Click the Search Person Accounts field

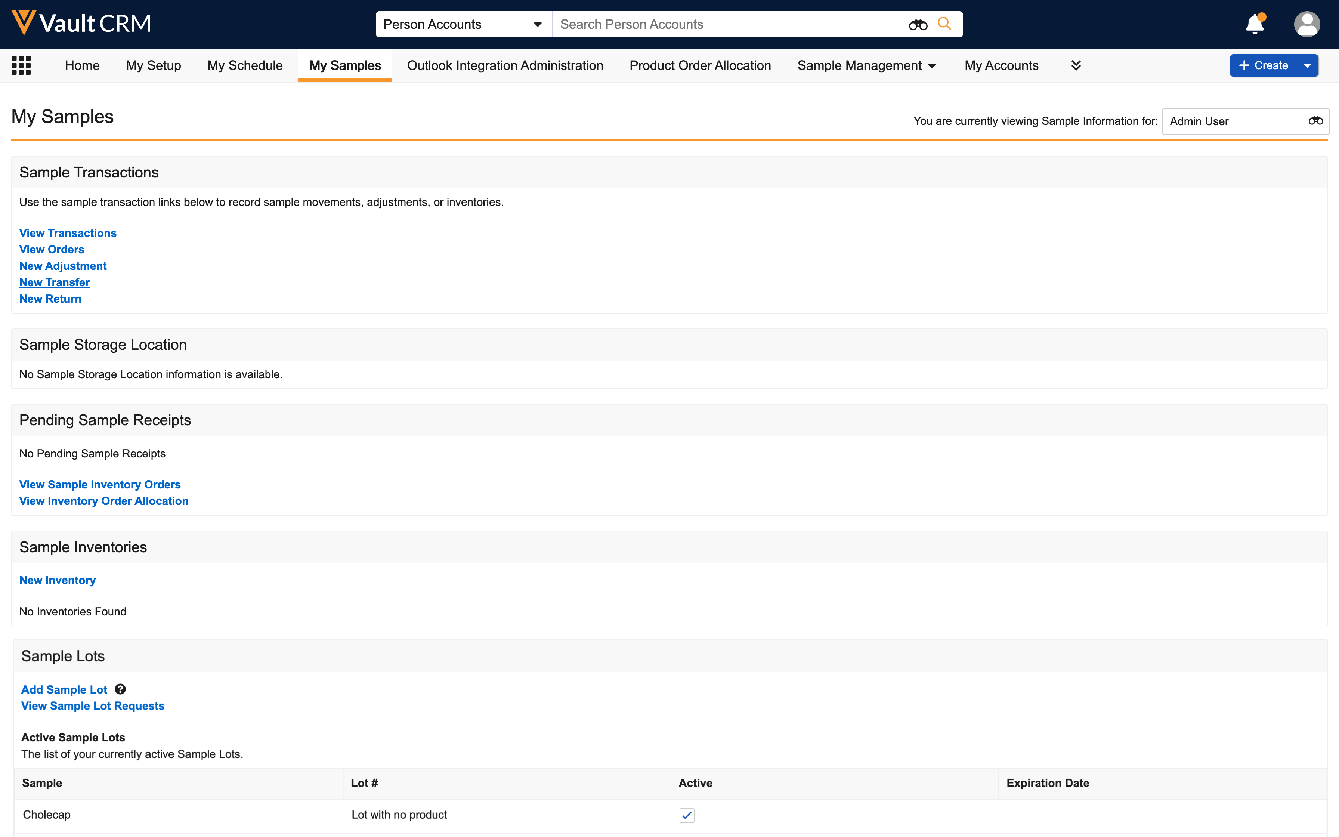click(730, 24)
